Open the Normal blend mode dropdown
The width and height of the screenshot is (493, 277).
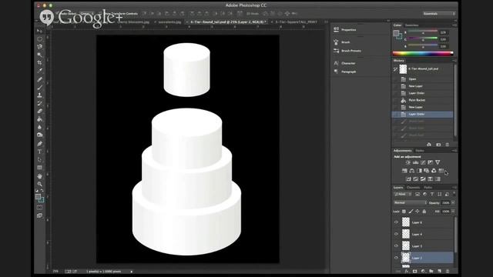click(411, 203)
